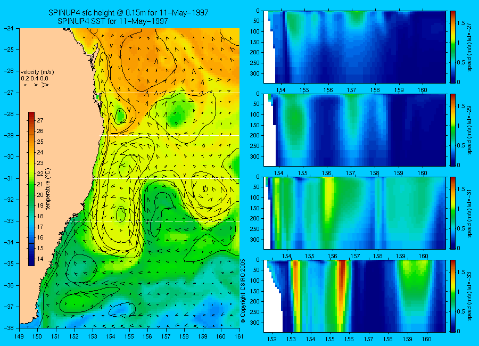
Task: Click the speed color bar for lat=-27
Action: (x=453, y=47)
